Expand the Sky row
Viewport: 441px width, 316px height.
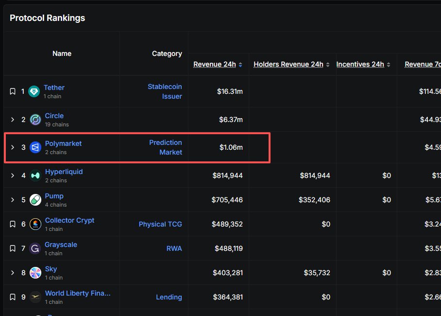[x=13, y=272]
